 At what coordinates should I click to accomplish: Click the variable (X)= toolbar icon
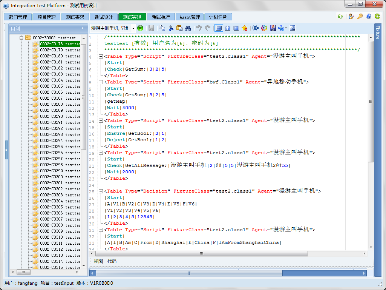pos(256,28)
